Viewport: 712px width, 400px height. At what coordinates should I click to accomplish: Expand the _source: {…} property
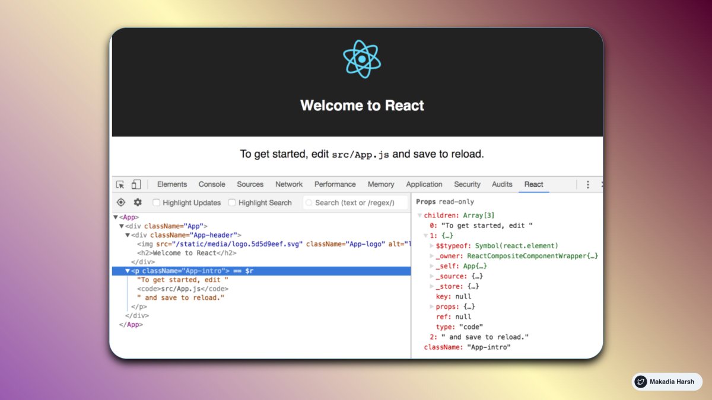[431, 276]
